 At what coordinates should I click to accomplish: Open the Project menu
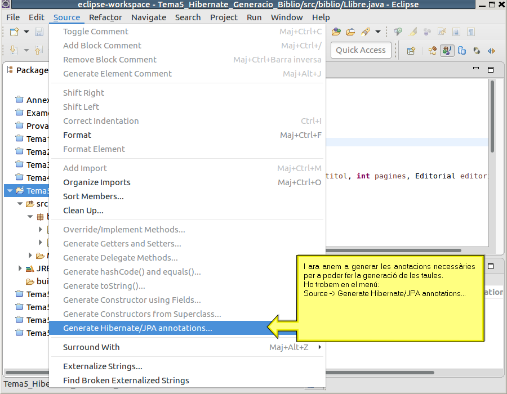tap(224, 17)
